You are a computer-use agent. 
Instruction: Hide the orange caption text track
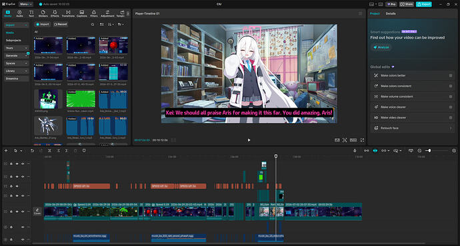[17, 186]
